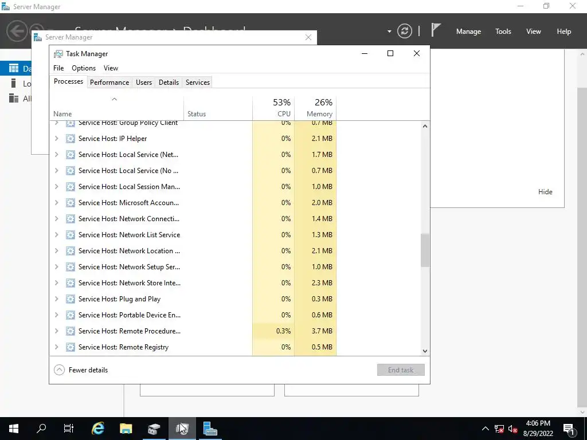Open network status tray icon

click(499, 429)
